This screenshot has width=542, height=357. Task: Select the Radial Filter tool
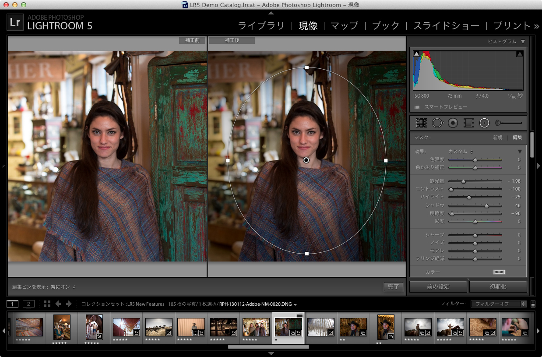pos(484,123)
